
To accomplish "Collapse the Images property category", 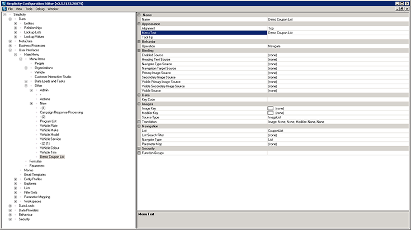I will [x=139, y=104].
